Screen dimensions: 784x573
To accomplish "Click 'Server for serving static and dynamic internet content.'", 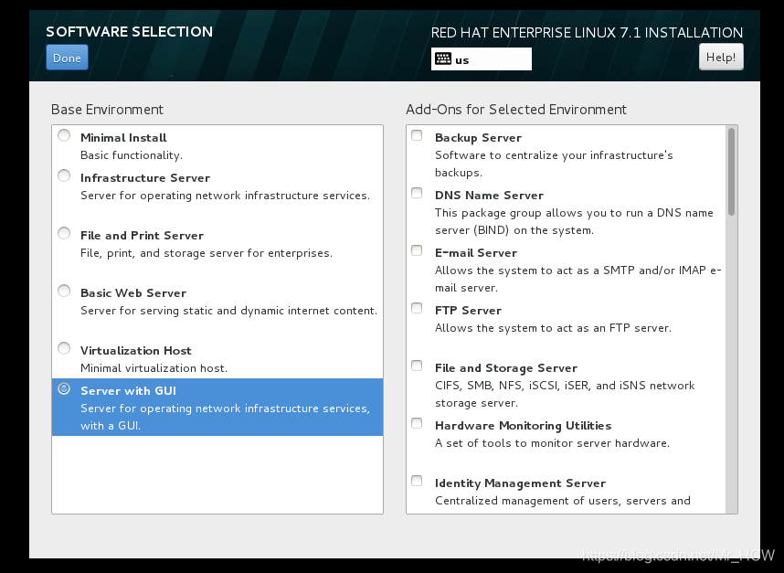I will point(229,311).
